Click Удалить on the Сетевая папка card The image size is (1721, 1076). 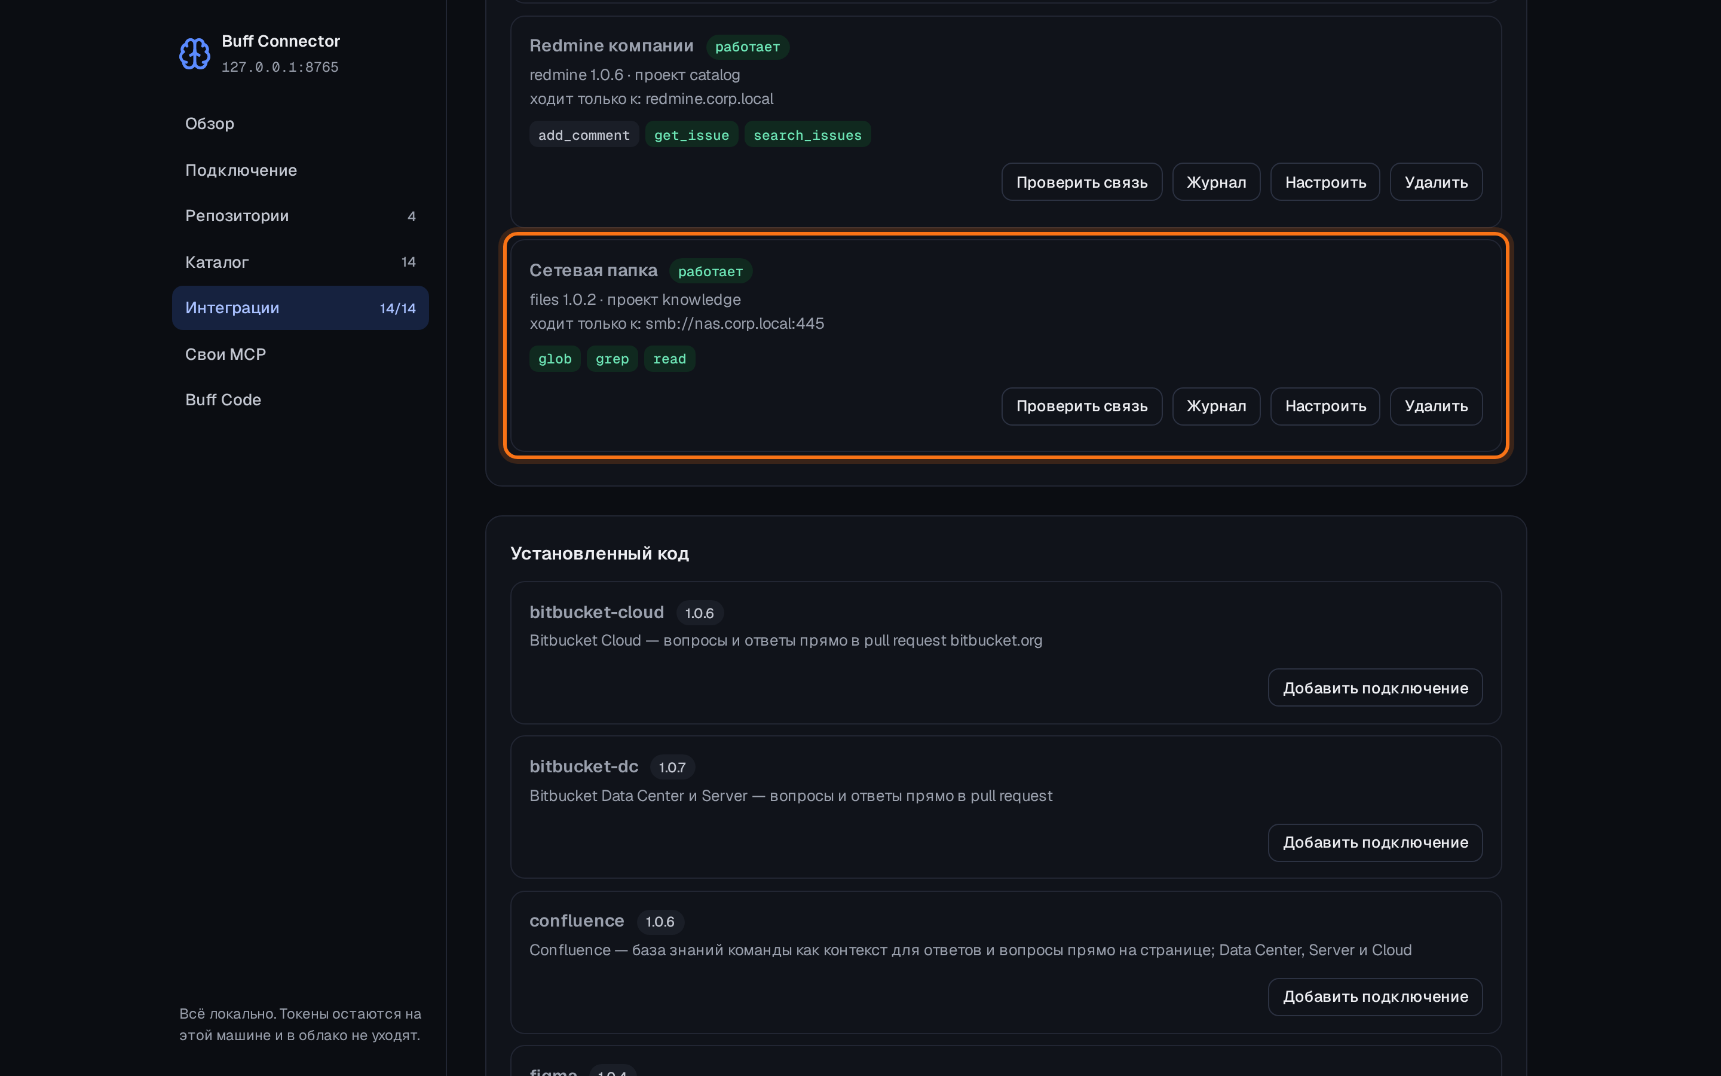click(x=1436, y=406)
